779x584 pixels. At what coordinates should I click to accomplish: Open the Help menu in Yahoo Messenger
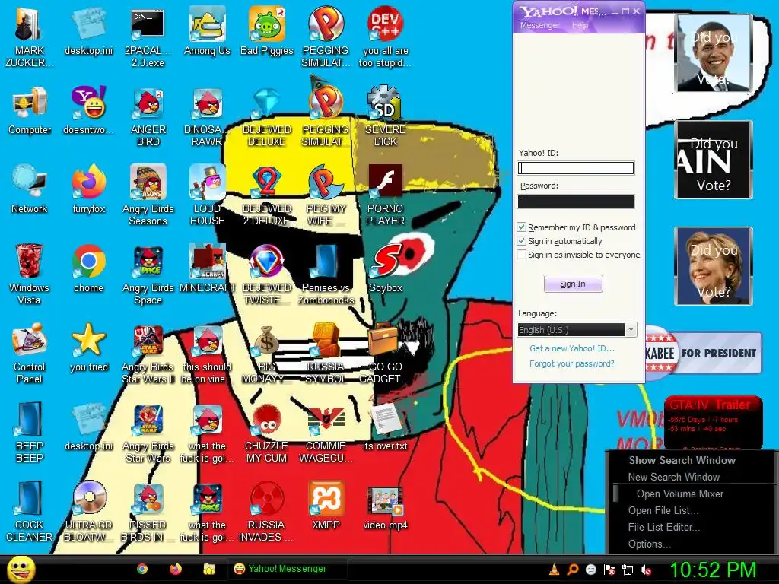point(579,25)
